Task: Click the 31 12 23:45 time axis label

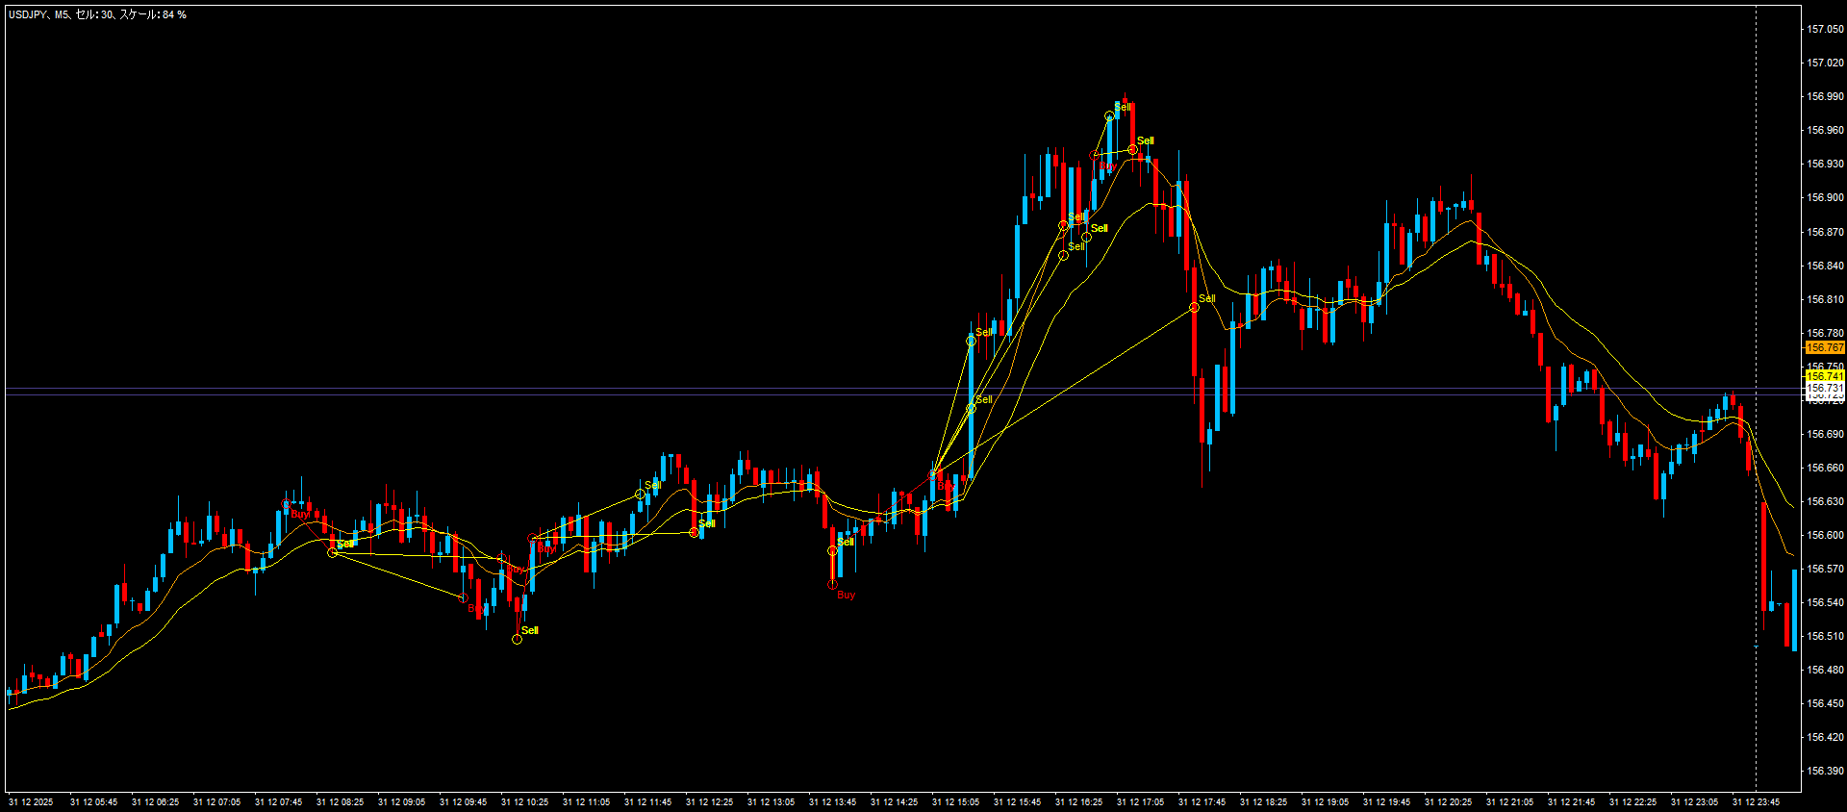Action: pyautogui.click(x=1756, y=801)
